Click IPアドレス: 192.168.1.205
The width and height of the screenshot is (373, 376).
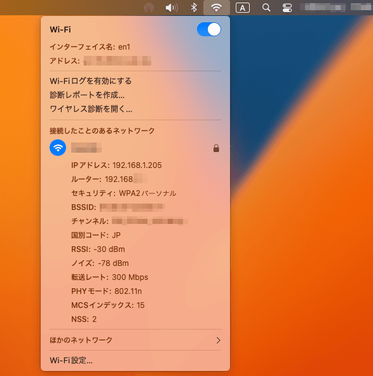(116, 165)
